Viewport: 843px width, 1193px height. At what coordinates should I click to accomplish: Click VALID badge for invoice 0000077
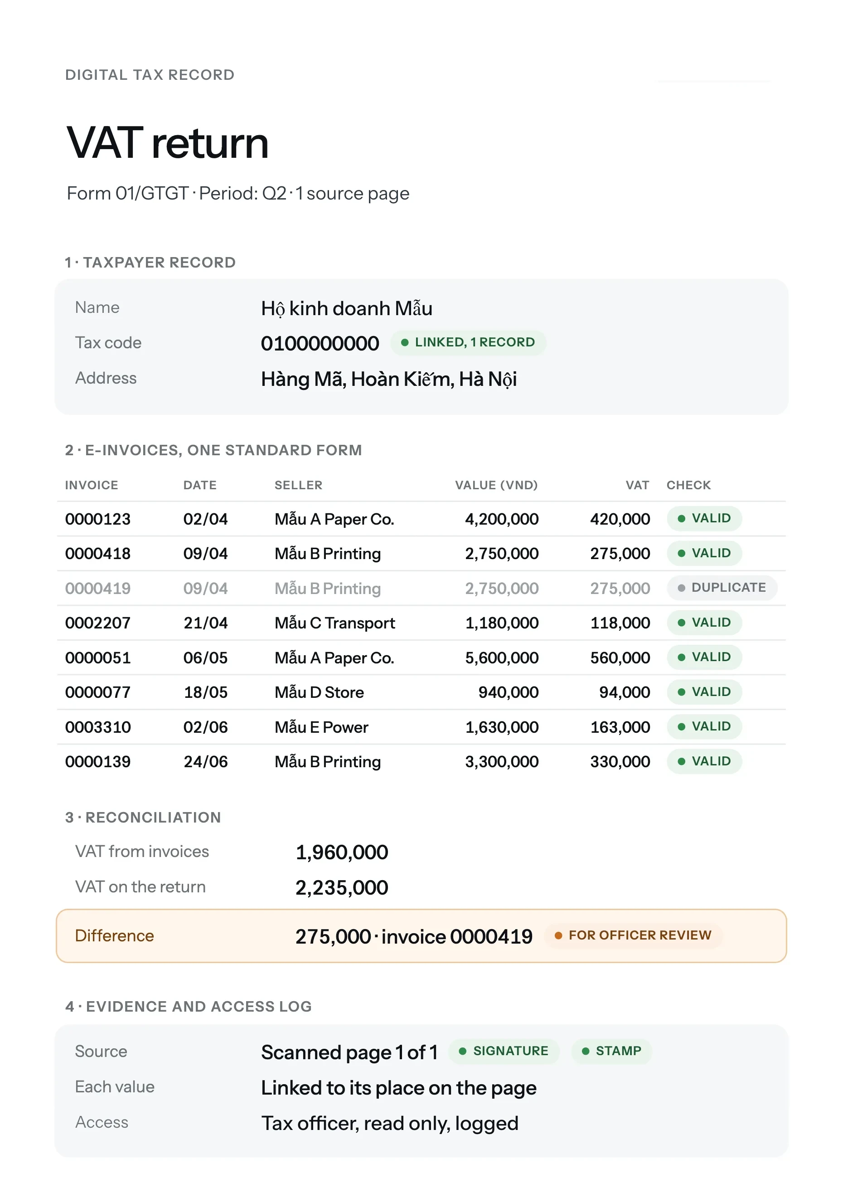point(704,692)
